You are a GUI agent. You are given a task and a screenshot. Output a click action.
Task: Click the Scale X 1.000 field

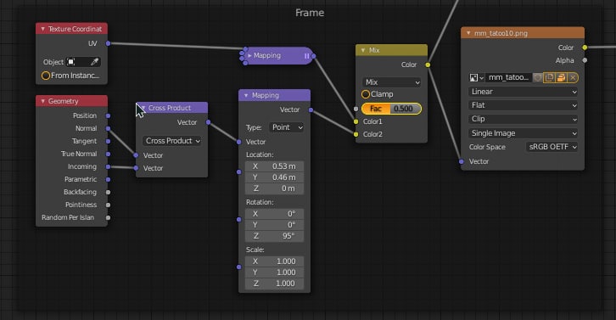(274, 261)
